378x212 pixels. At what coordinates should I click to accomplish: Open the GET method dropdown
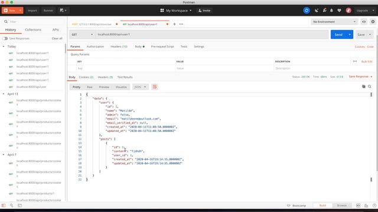(82, 34)
